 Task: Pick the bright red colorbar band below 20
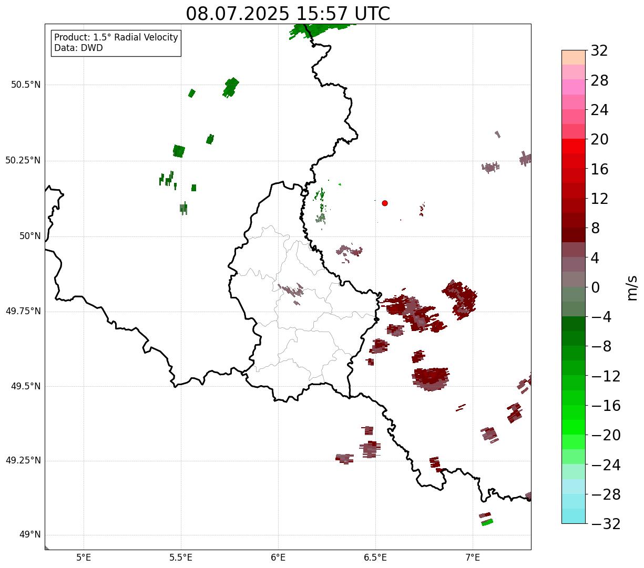574,146
